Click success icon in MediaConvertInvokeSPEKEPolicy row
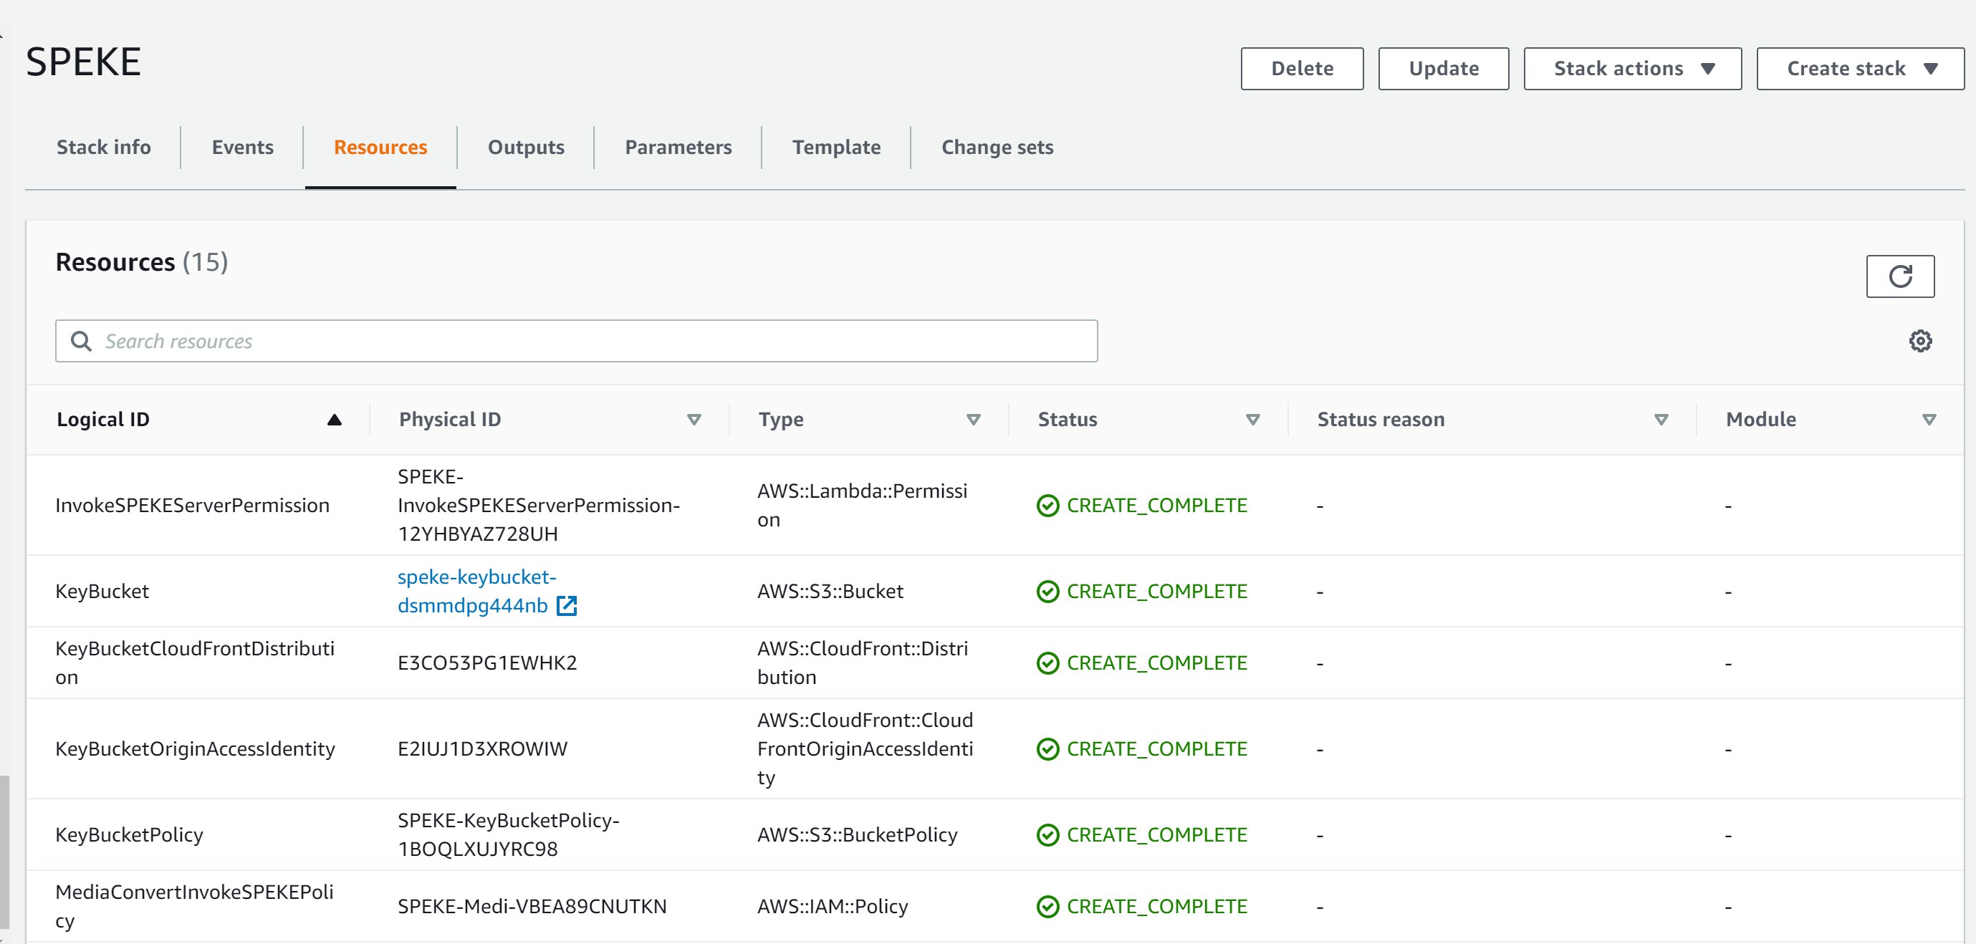Viewport: 1976px width, 944px height. coord(1047,907)
